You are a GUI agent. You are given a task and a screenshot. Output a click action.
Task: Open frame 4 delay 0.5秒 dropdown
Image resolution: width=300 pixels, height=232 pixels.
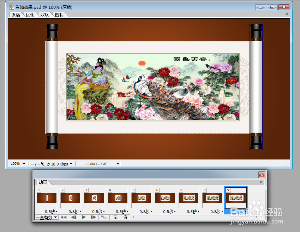click(x=122, y=212)
